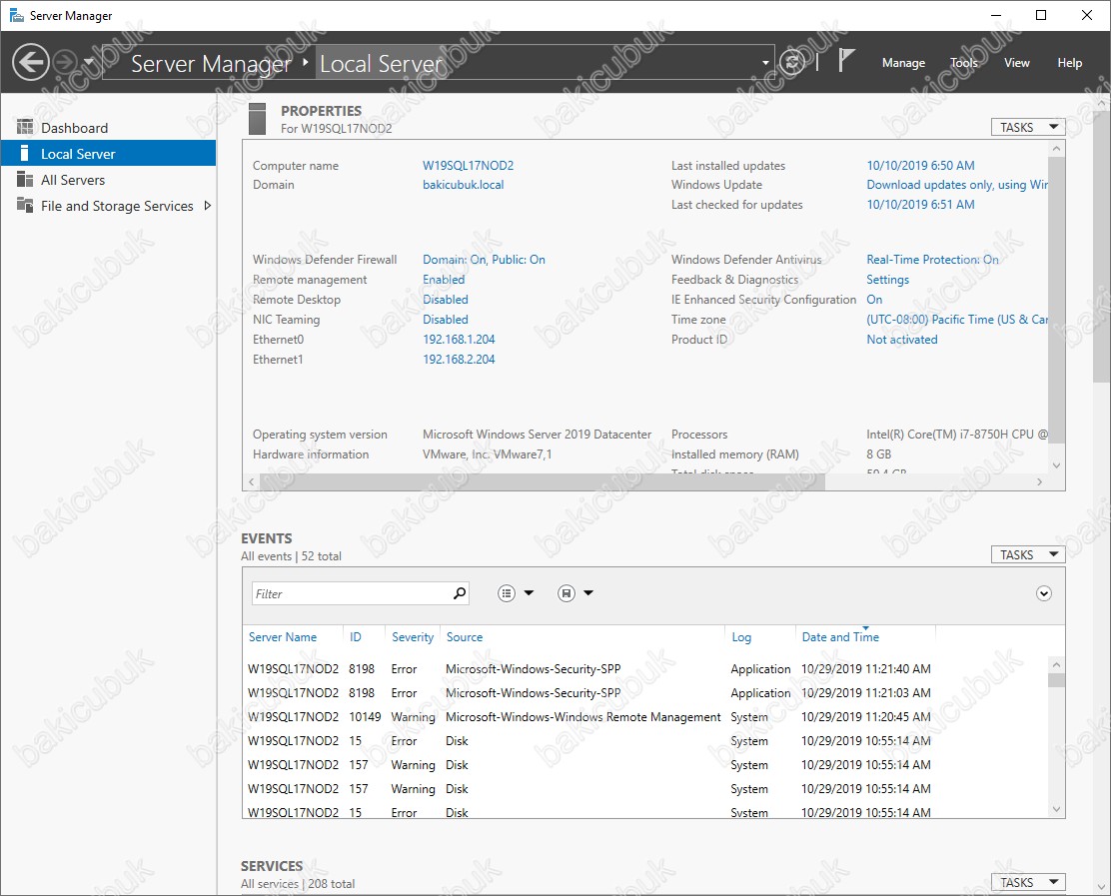Screen dimensions: 1111x896
Task: Sort events by Log column
Action: (741, 637)
